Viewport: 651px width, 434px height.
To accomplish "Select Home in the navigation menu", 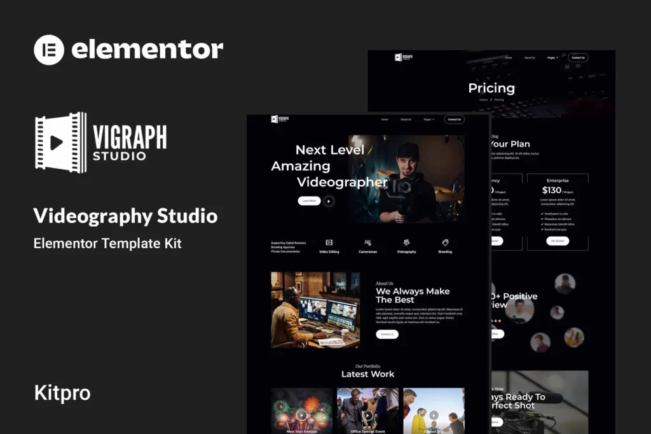I will tap(384, 119).
